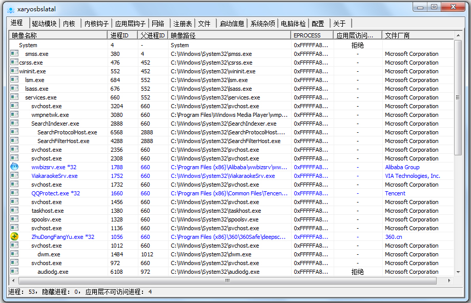Click the QQProtect.exe row icon
The height and width of the screenshot is (303, 471).
14,193
